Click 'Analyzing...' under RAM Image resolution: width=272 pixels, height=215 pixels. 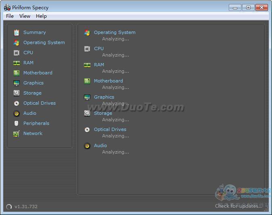115,72
